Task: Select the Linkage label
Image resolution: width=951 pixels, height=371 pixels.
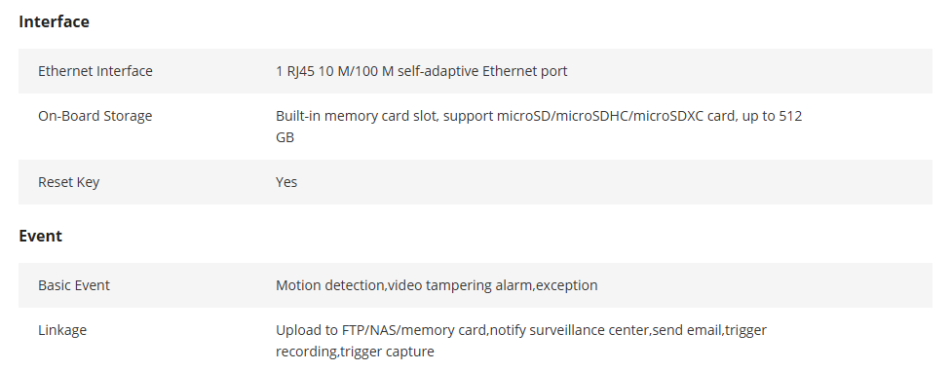Action: tap(62, 330)
